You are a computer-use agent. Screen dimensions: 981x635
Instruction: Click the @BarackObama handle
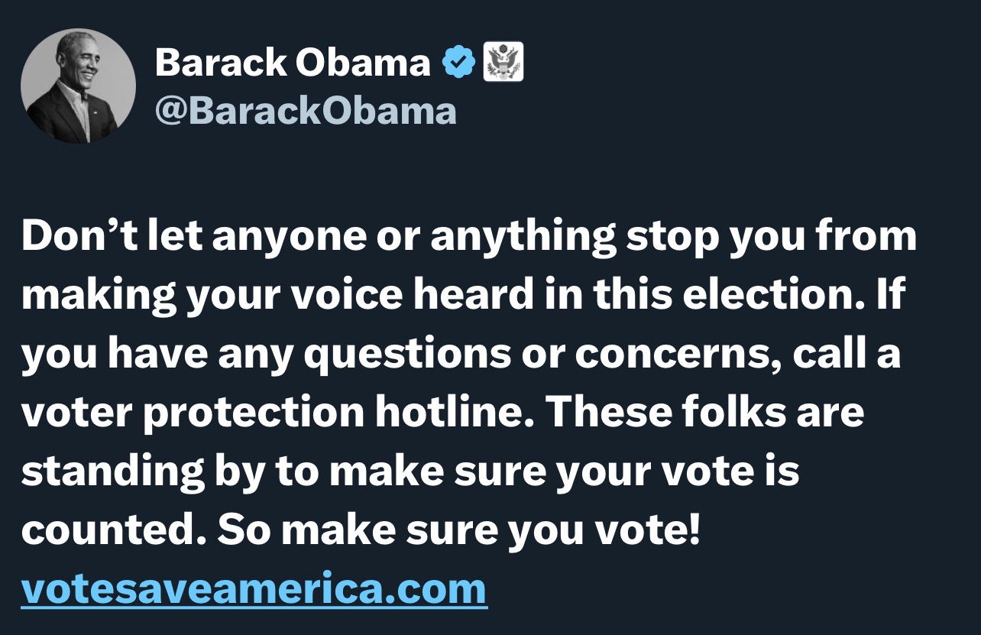[x=306, y=111]
